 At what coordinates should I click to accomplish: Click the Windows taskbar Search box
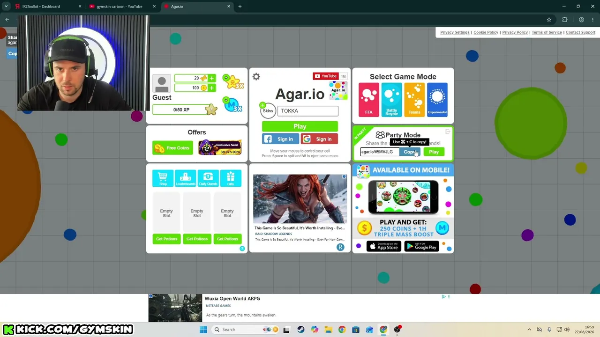coord(245,330)
